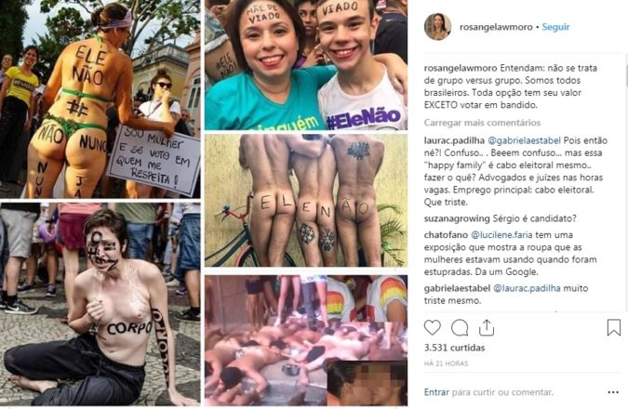Viewport: 628px width, 409px height.
Task: Like the post with the heart icon
Action: [432, 327]
